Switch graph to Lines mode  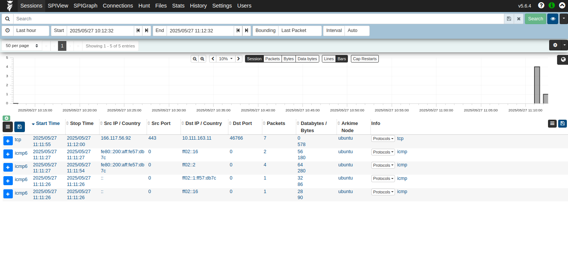click(329, 59)
